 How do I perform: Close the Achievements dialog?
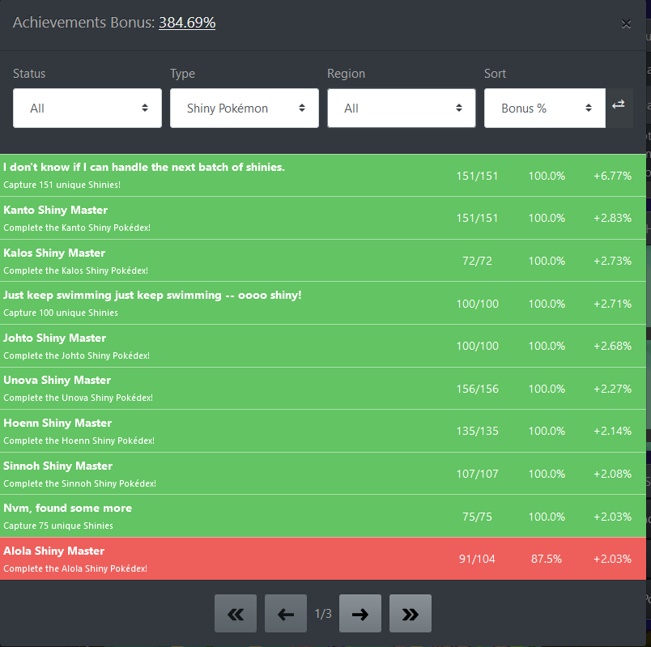(x=626, y=24)
